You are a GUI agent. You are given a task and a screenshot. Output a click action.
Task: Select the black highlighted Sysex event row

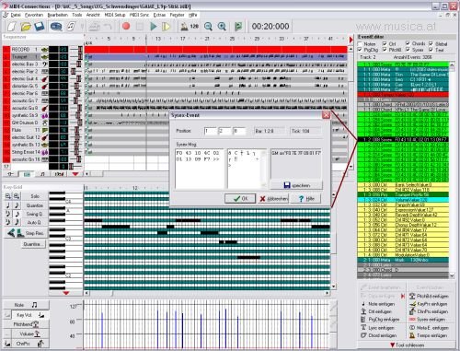coord(403,139)
